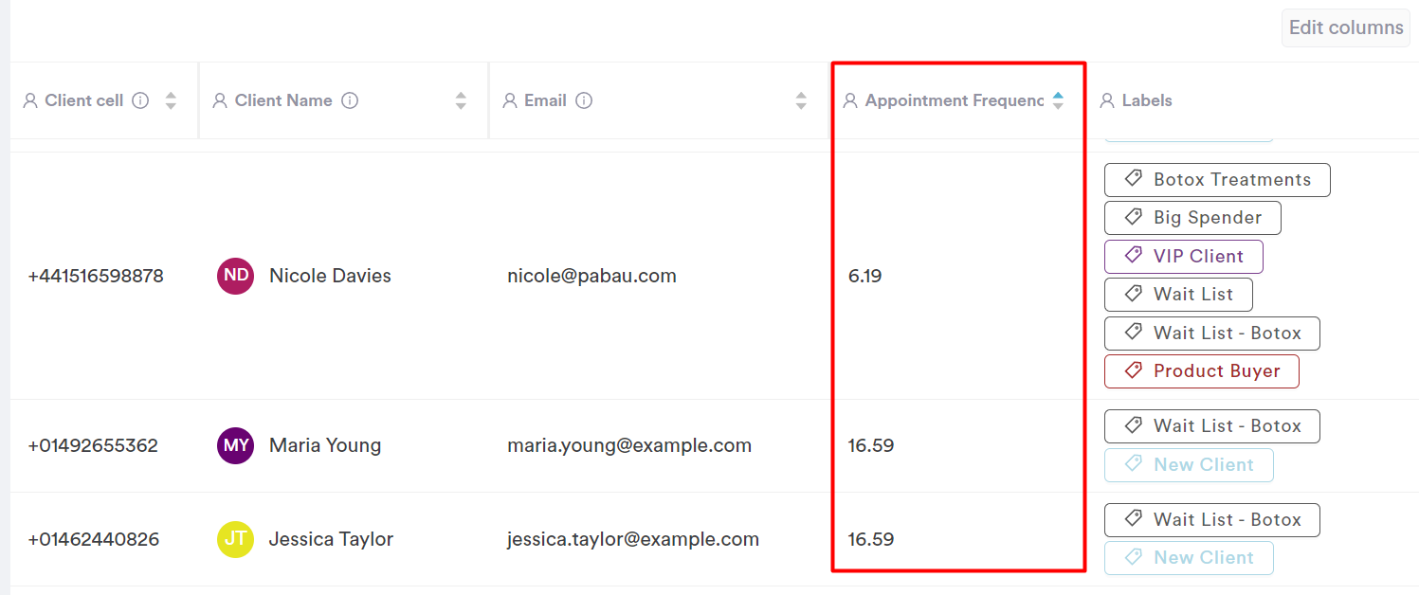Click the person icon in the Labels header
The height and width of the screenshot is (595, 1419).
tap(1107, 100)
